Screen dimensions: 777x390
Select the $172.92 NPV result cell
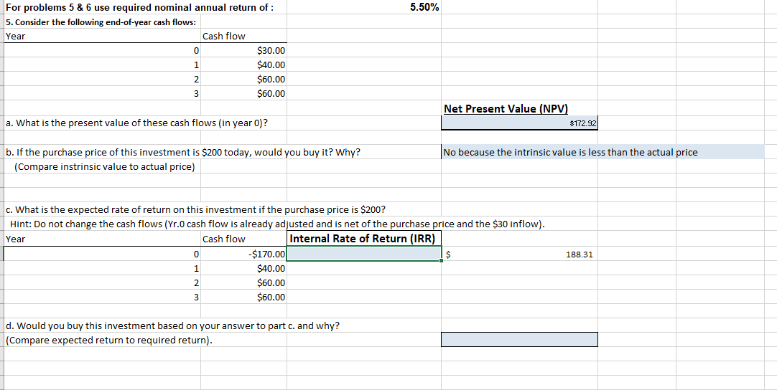(519, 123)
